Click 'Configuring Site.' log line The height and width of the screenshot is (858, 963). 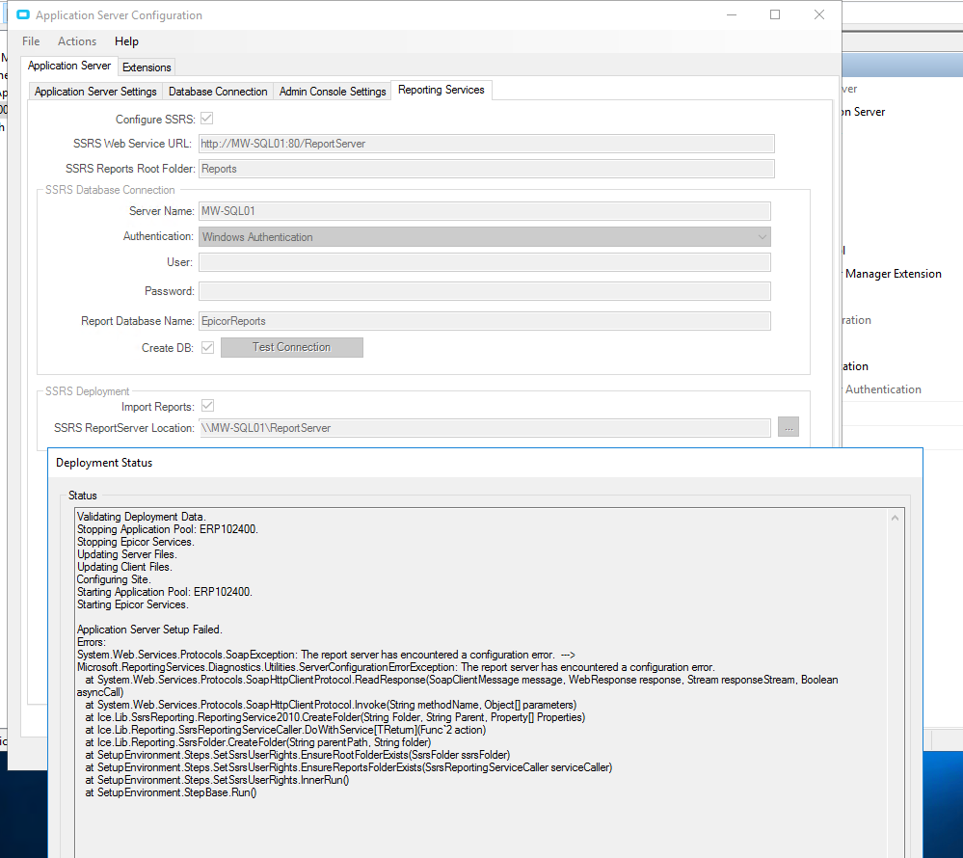[x=114, y=579]
